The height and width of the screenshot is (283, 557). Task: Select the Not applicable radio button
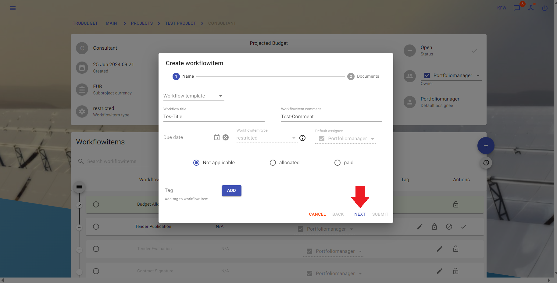point(196,163)
